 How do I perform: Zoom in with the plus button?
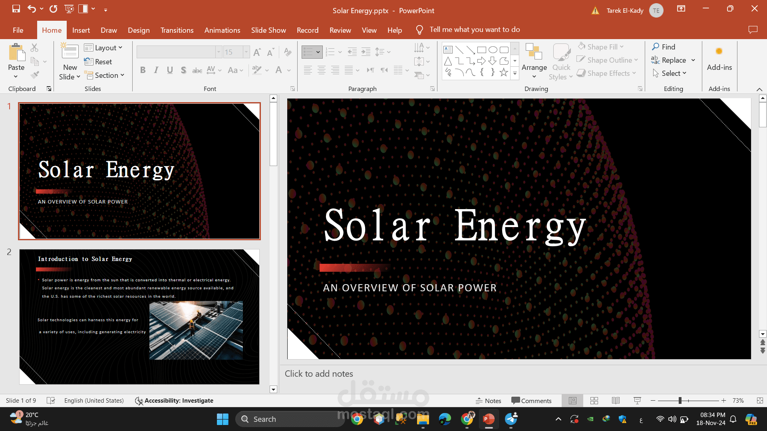[723, 400]
